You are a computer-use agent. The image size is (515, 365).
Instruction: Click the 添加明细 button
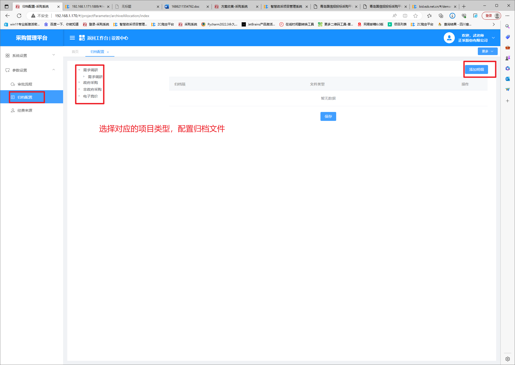pos(476,69)
